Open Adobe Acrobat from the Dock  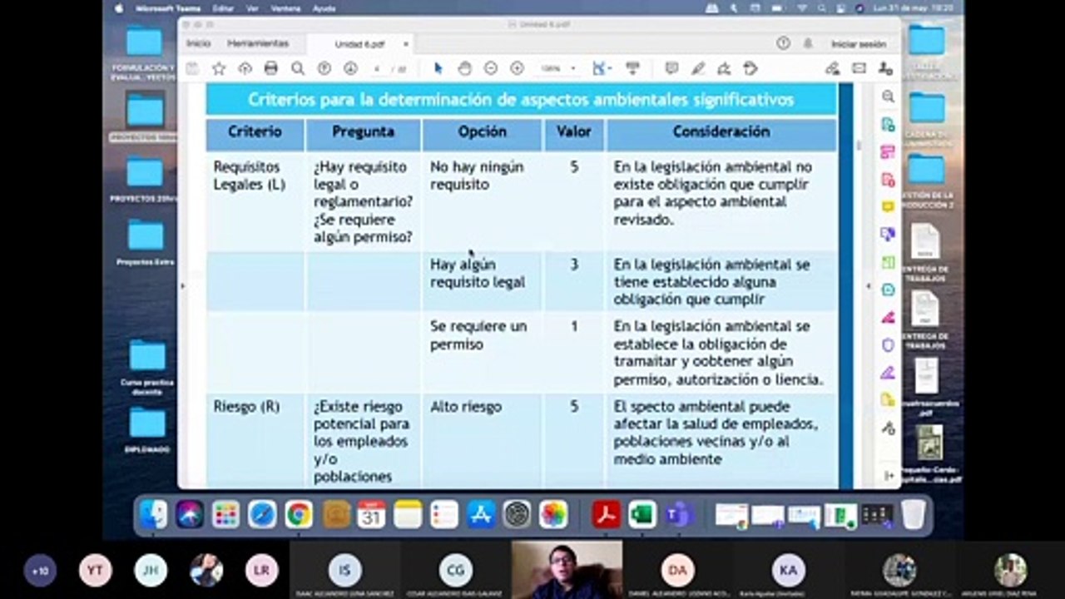607,515
